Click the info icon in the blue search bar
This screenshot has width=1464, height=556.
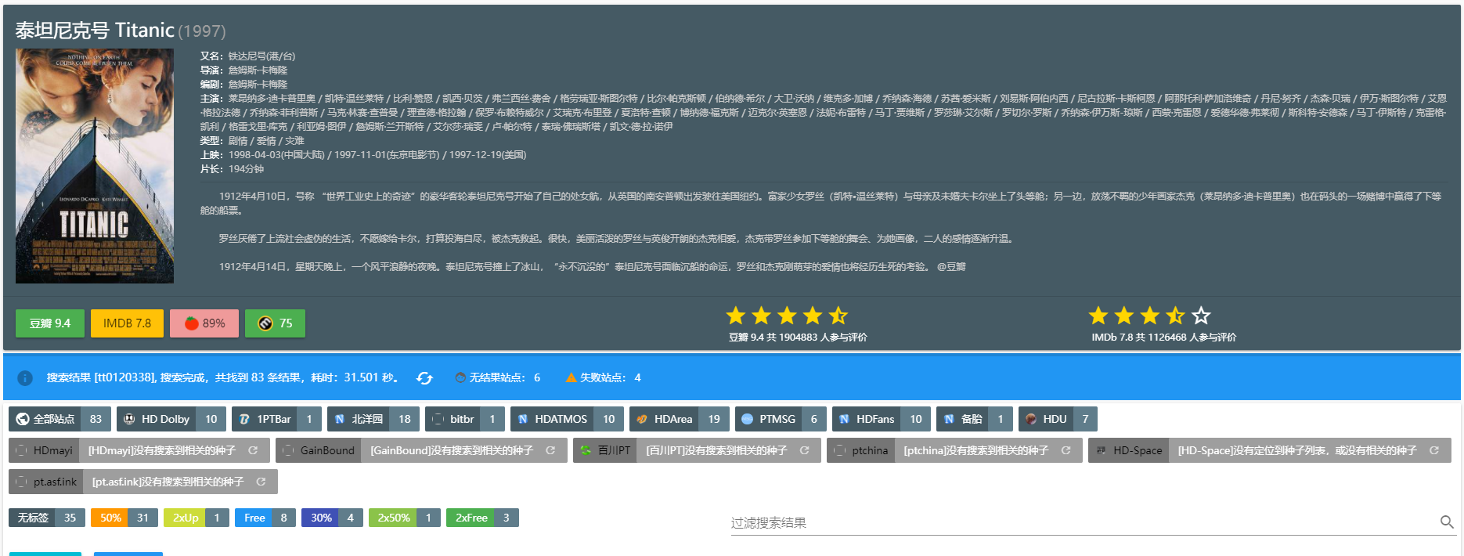tap(25, 378)
